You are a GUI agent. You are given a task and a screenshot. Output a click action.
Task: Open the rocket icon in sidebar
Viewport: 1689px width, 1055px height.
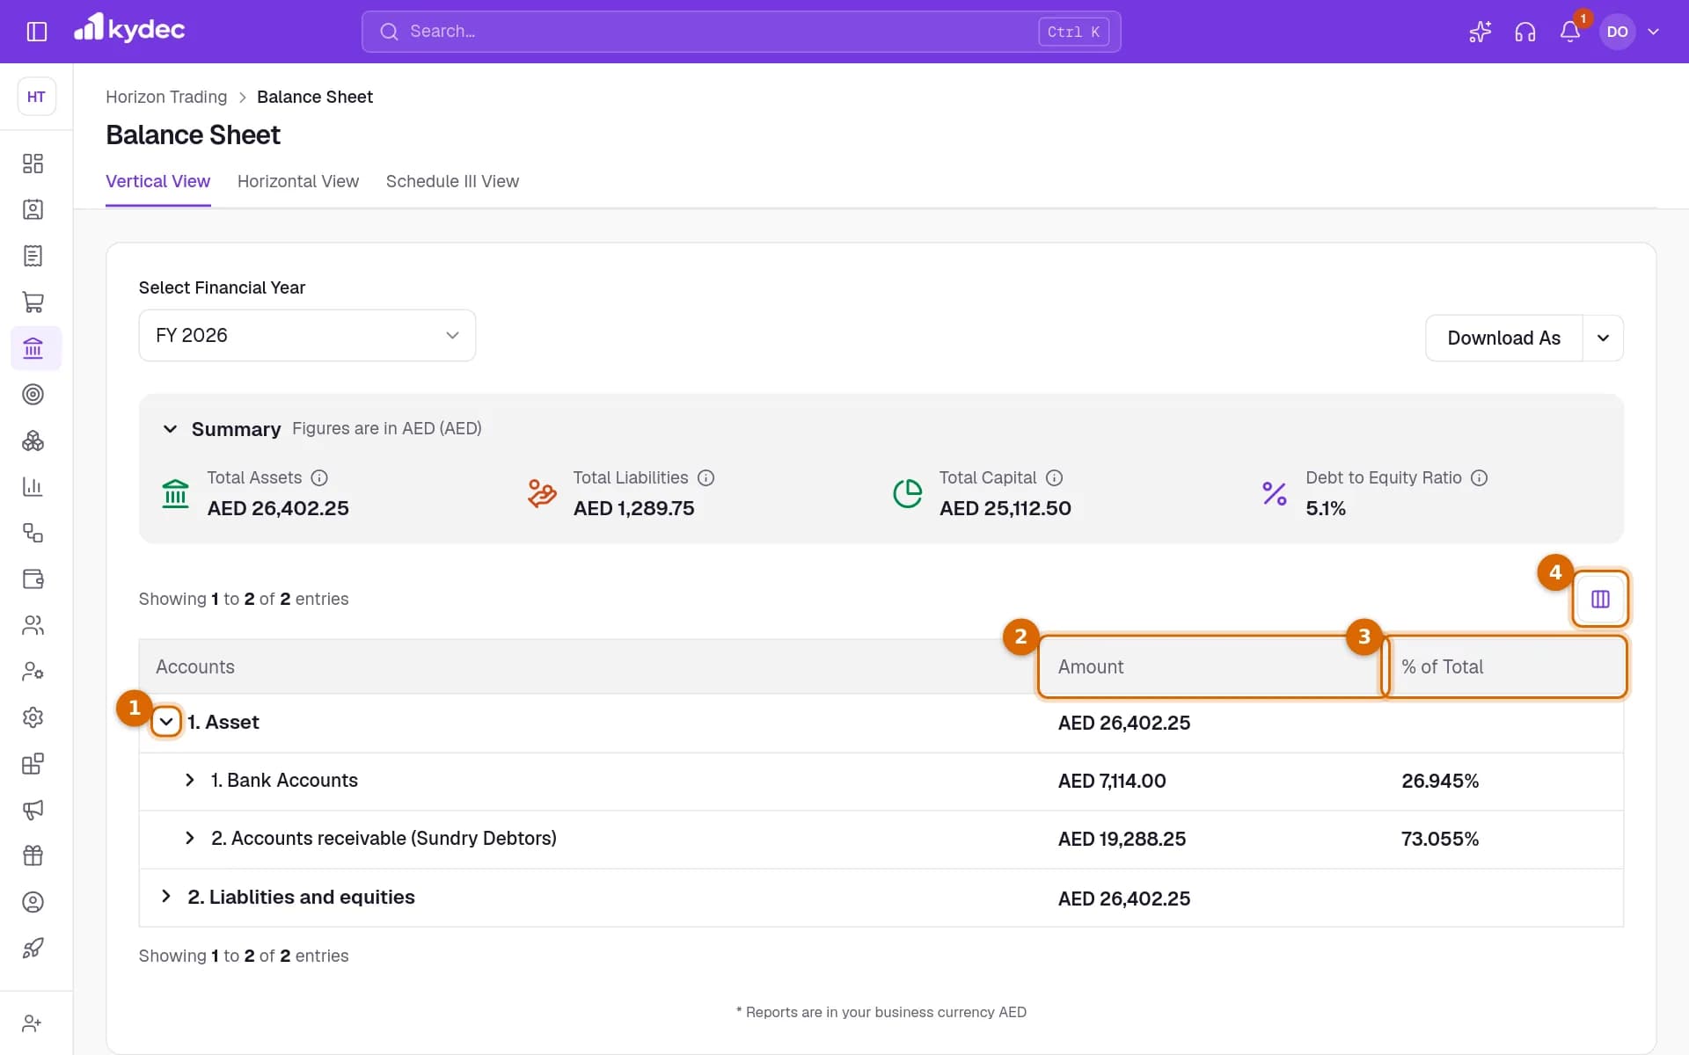point(33,948)
